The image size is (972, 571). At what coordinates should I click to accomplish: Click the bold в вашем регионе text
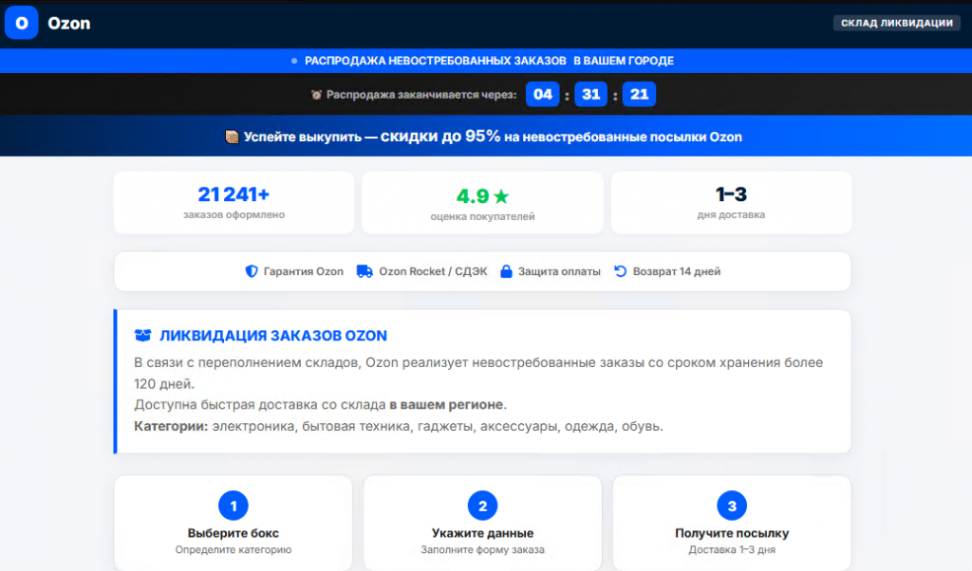tap(446, 404)
